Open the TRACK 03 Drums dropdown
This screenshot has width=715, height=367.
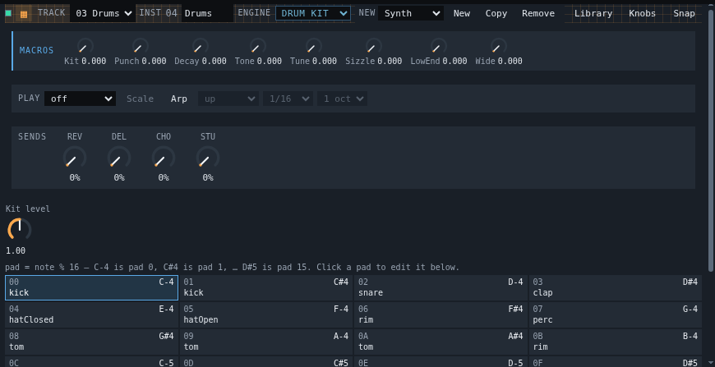tap(103, 13)
